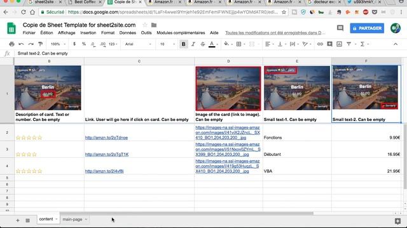Open the Édition menu
This screenshot has height=228, width=407.
point(46,33)
